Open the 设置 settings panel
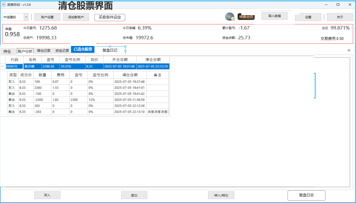The width and height of the screenshot is (356, 203). coord(308,17)
